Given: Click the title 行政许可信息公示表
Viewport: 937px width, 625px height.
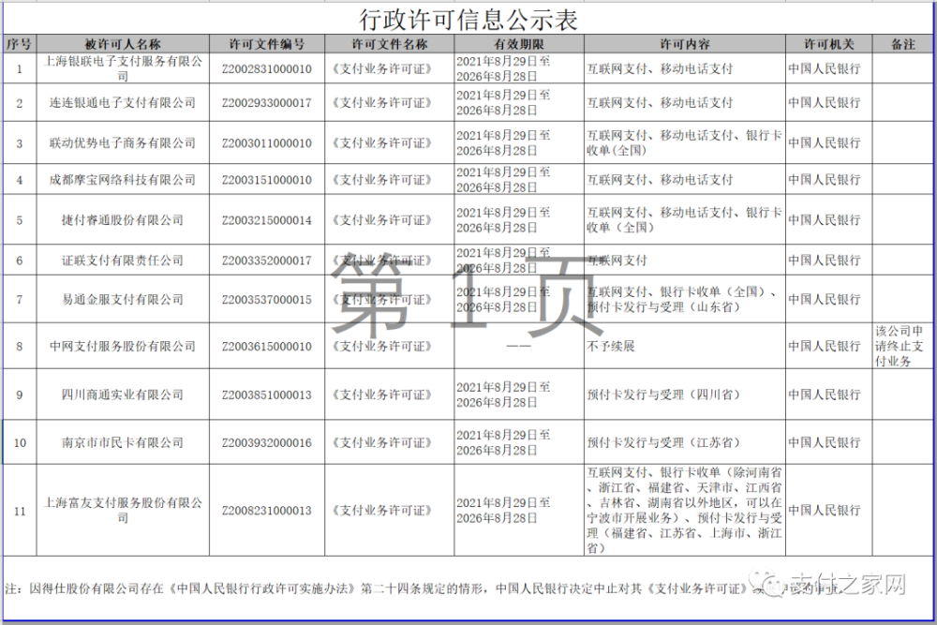Looking at the screenshot, I should pyautogui.click(x=468, y=20).
